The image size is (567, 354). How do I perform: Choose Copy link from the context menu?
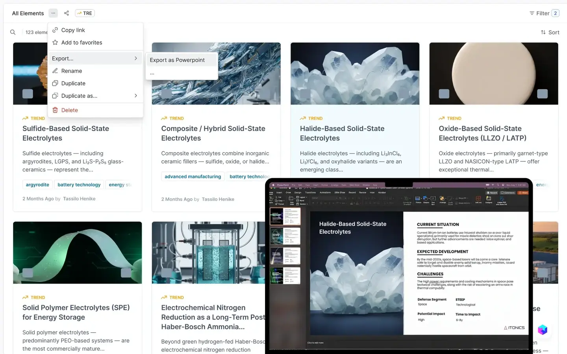click(x=95, y=30)
